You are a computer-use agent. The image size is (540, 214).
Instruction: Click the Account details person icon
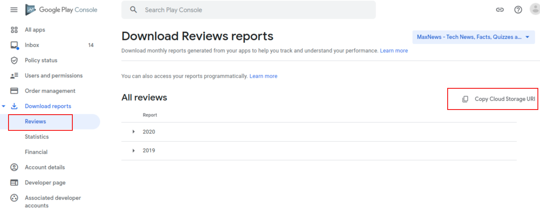(14, 167)
